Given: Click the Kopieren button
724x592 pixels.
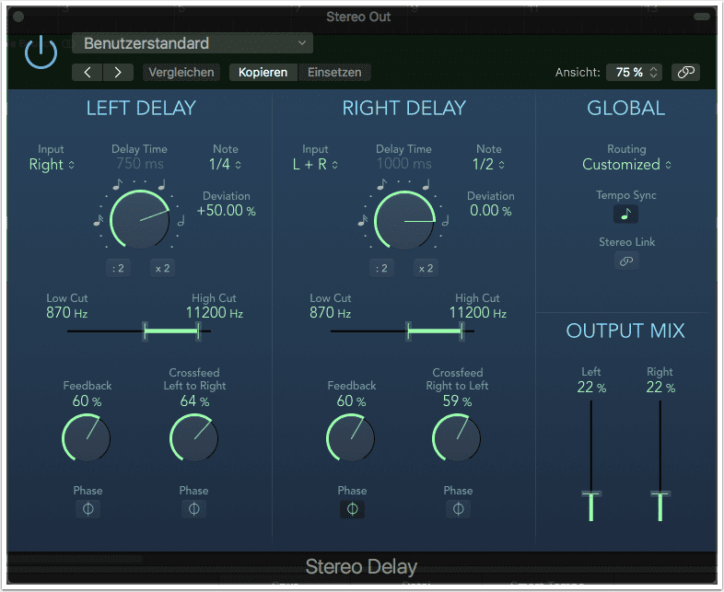Looking at the screenshot, I should point(263,72).
